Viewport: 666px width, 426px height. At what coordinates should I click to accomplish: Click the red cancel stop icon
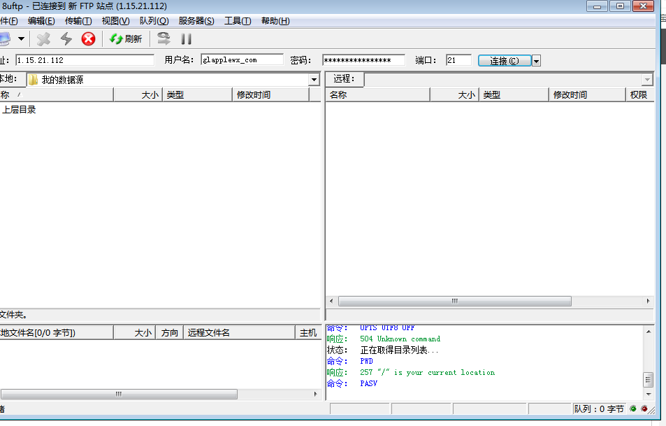tap(88, 39)
